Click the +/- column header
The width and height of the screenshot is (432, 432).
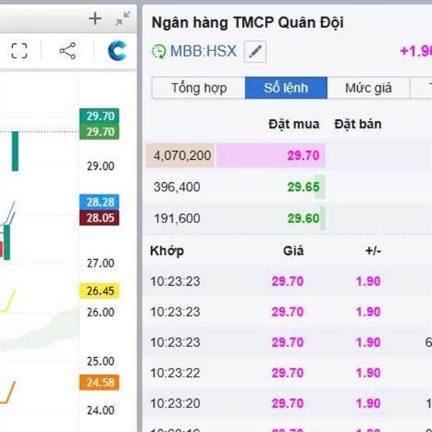[373, 251]
